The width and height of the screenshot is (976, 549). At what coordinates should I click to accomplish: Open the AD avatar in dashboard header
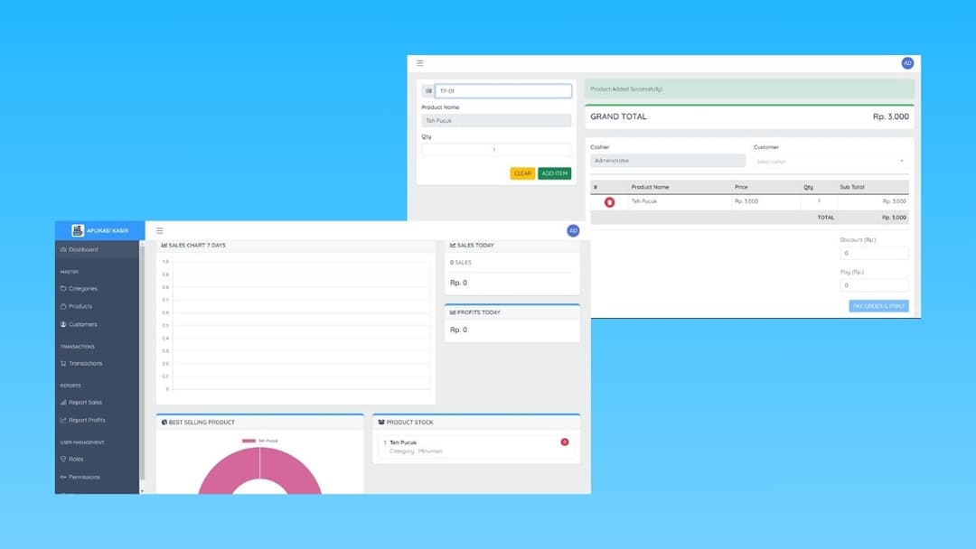pyautogui.click(x=573, y=231)
